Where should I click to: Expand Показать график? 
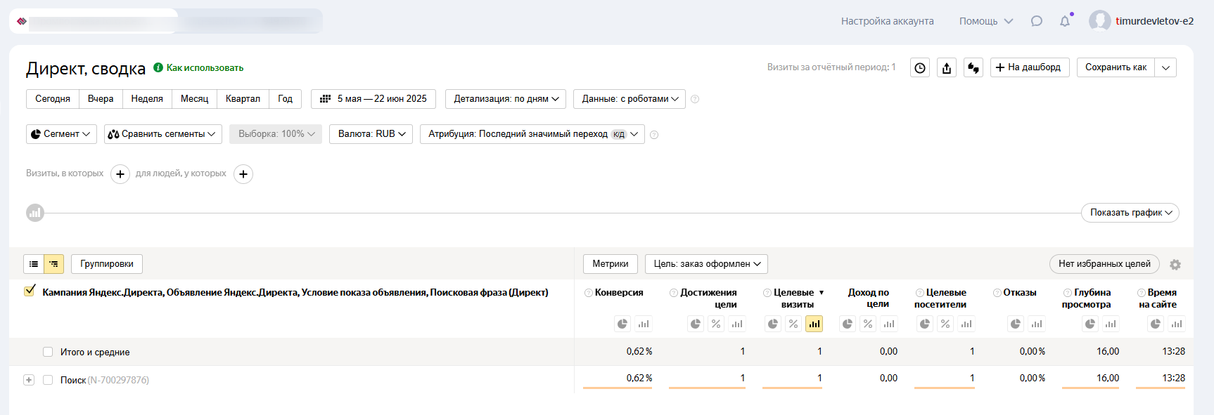[1130, 213]
